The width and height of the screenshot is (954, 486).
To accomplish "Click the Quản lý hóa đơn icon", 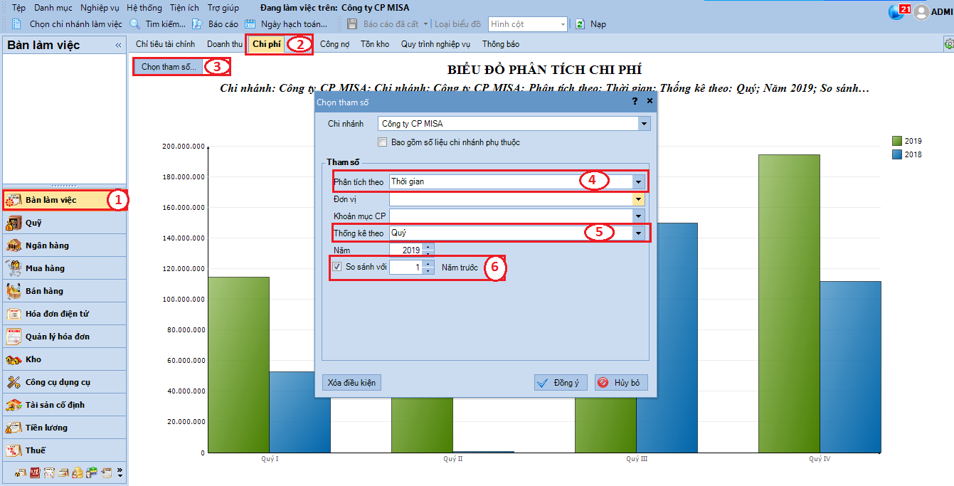I will [x=13, y=337].
